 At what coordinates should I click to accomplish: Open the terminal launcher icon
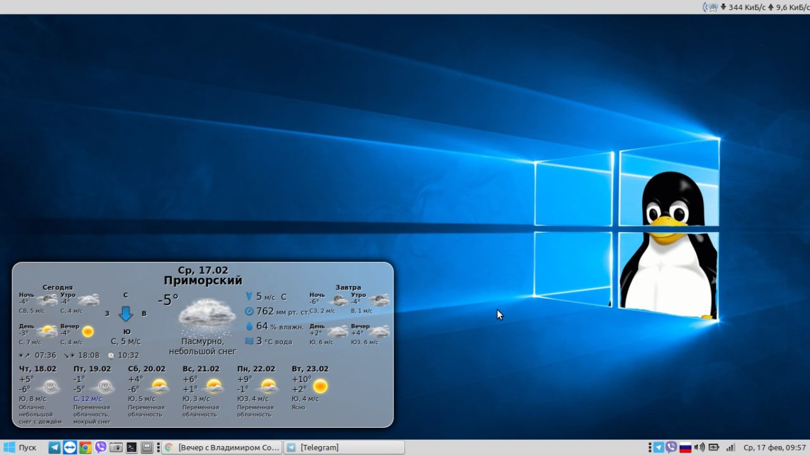(132, 447)
